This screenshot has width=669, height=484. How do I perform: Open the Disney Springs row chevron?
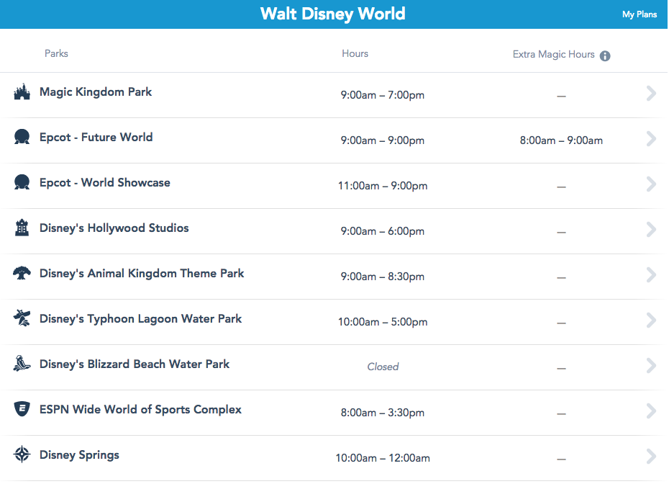(x=651, y=456)
